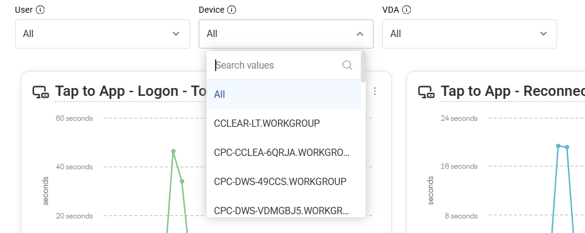
Task: Click the Tap to App - Reconnect chart title
Action: click(x=513, y=92)
